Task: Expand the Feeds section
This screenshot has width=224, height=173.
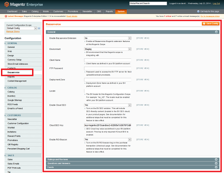Action: [133, 167]
